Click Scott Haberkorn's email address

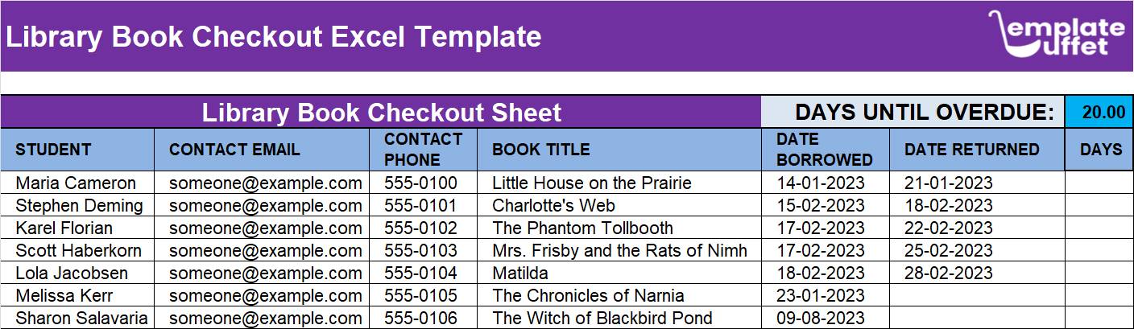(x=265, y=250)
